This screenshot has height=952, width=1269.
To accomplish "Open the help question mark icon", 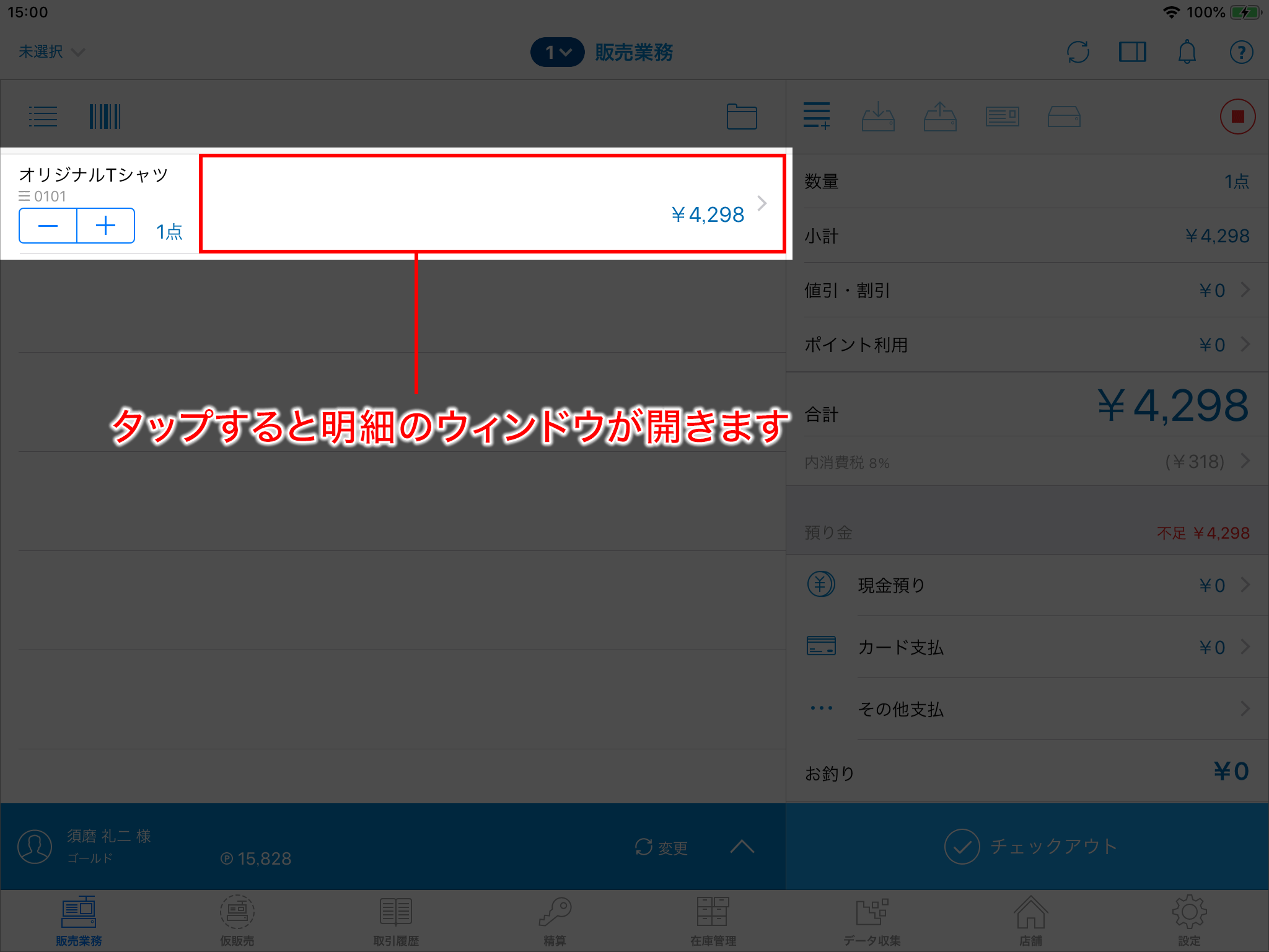I will coord(1241,52).
